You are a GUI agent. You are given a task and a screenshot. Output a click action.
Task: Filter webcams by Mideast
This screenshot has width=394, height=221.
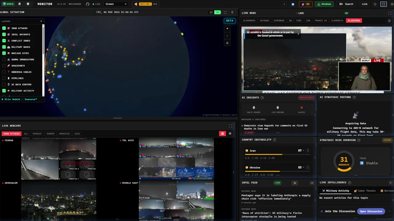coord(37,134)
